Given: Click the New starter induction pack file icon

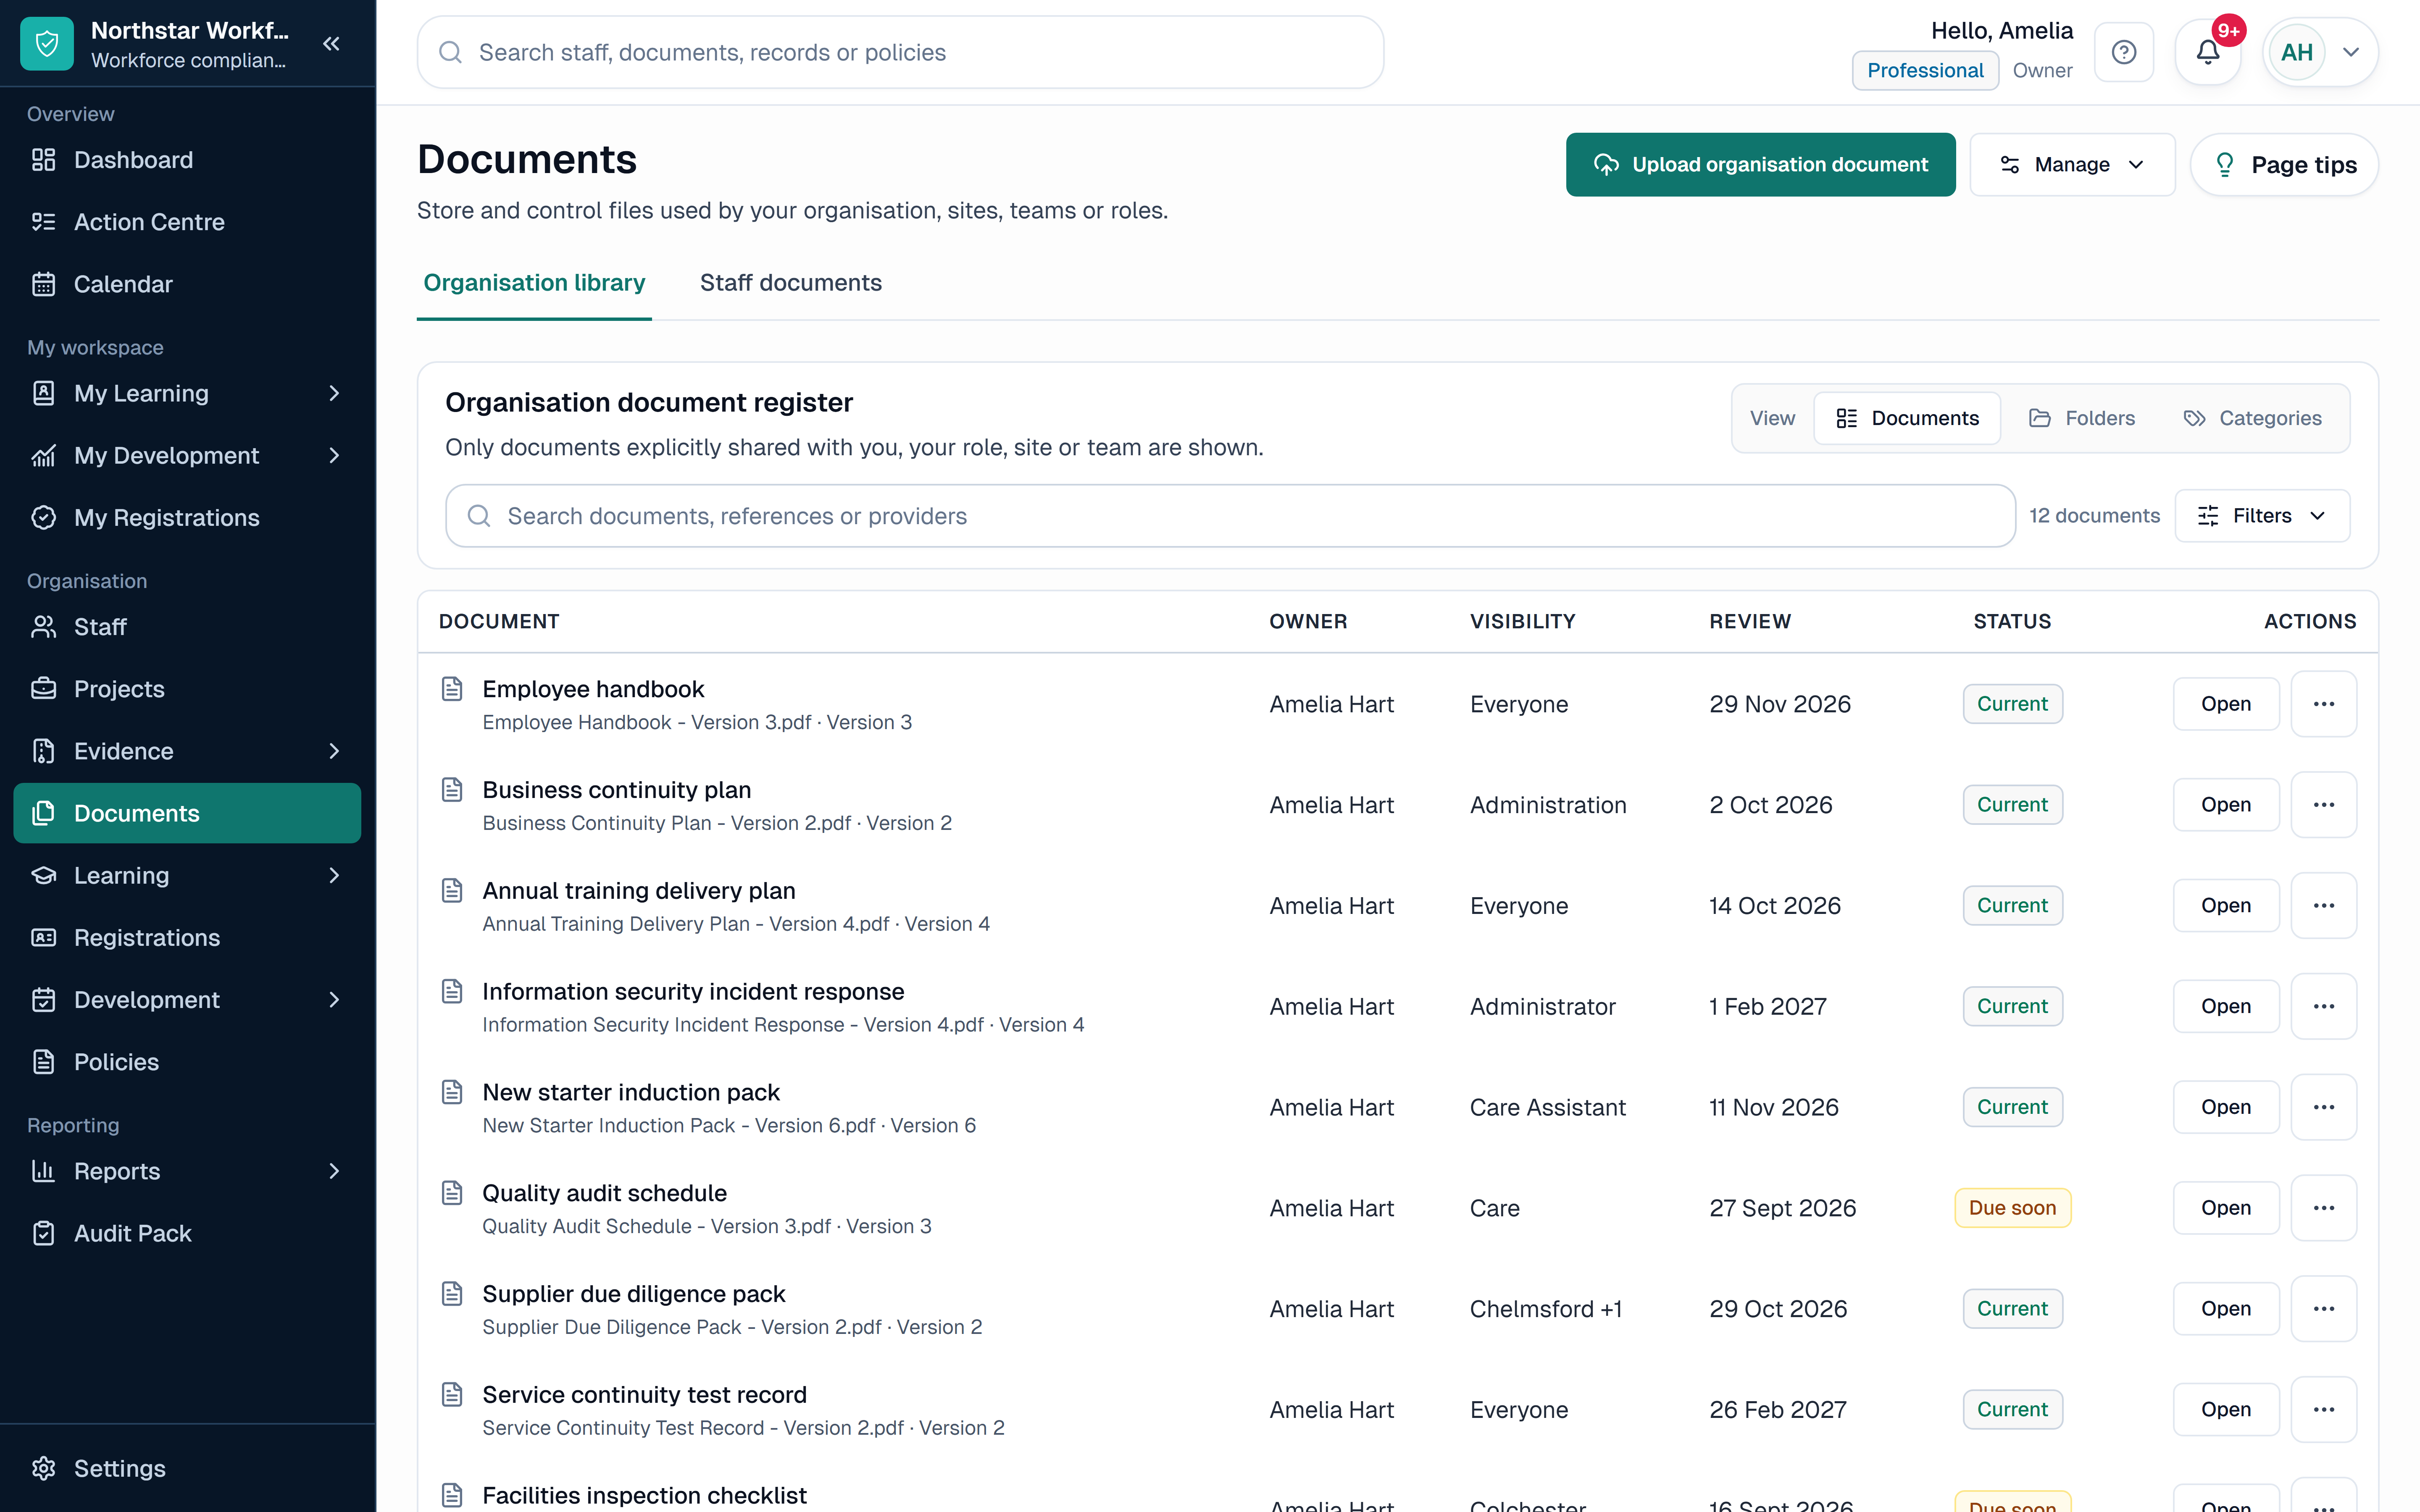Looking at the screenshot, I should pyautogui.click(x=452, y=1092).
